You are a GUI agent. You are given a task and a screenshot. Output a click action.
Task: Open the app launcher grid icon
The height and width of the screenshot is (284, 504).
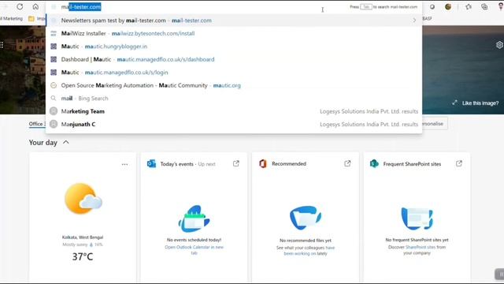click(x=2, y=45)
